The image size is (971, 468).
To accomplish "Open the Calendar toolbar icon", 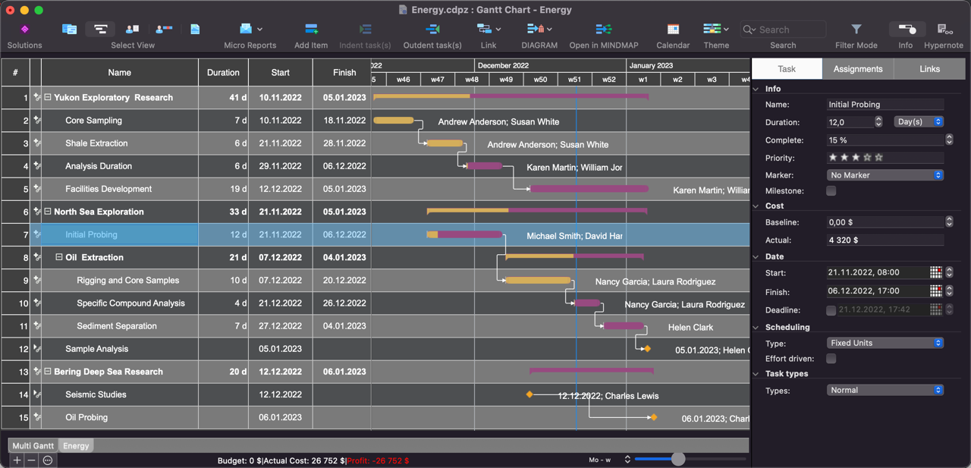I will click(x=673, y=30).
